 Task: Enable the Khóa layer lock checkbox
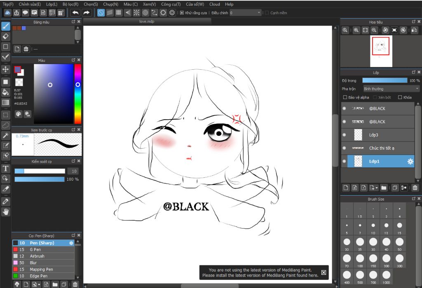pos(400,97)
